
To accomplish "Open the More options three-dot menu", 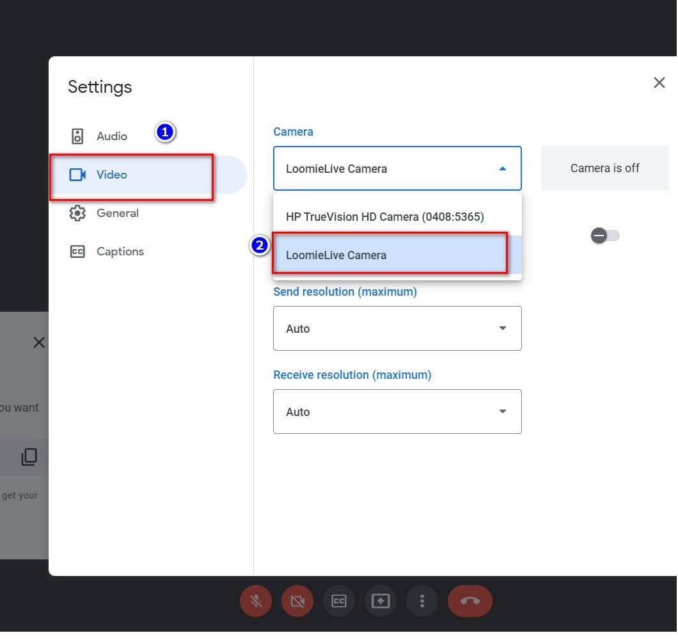I will 422,601.
